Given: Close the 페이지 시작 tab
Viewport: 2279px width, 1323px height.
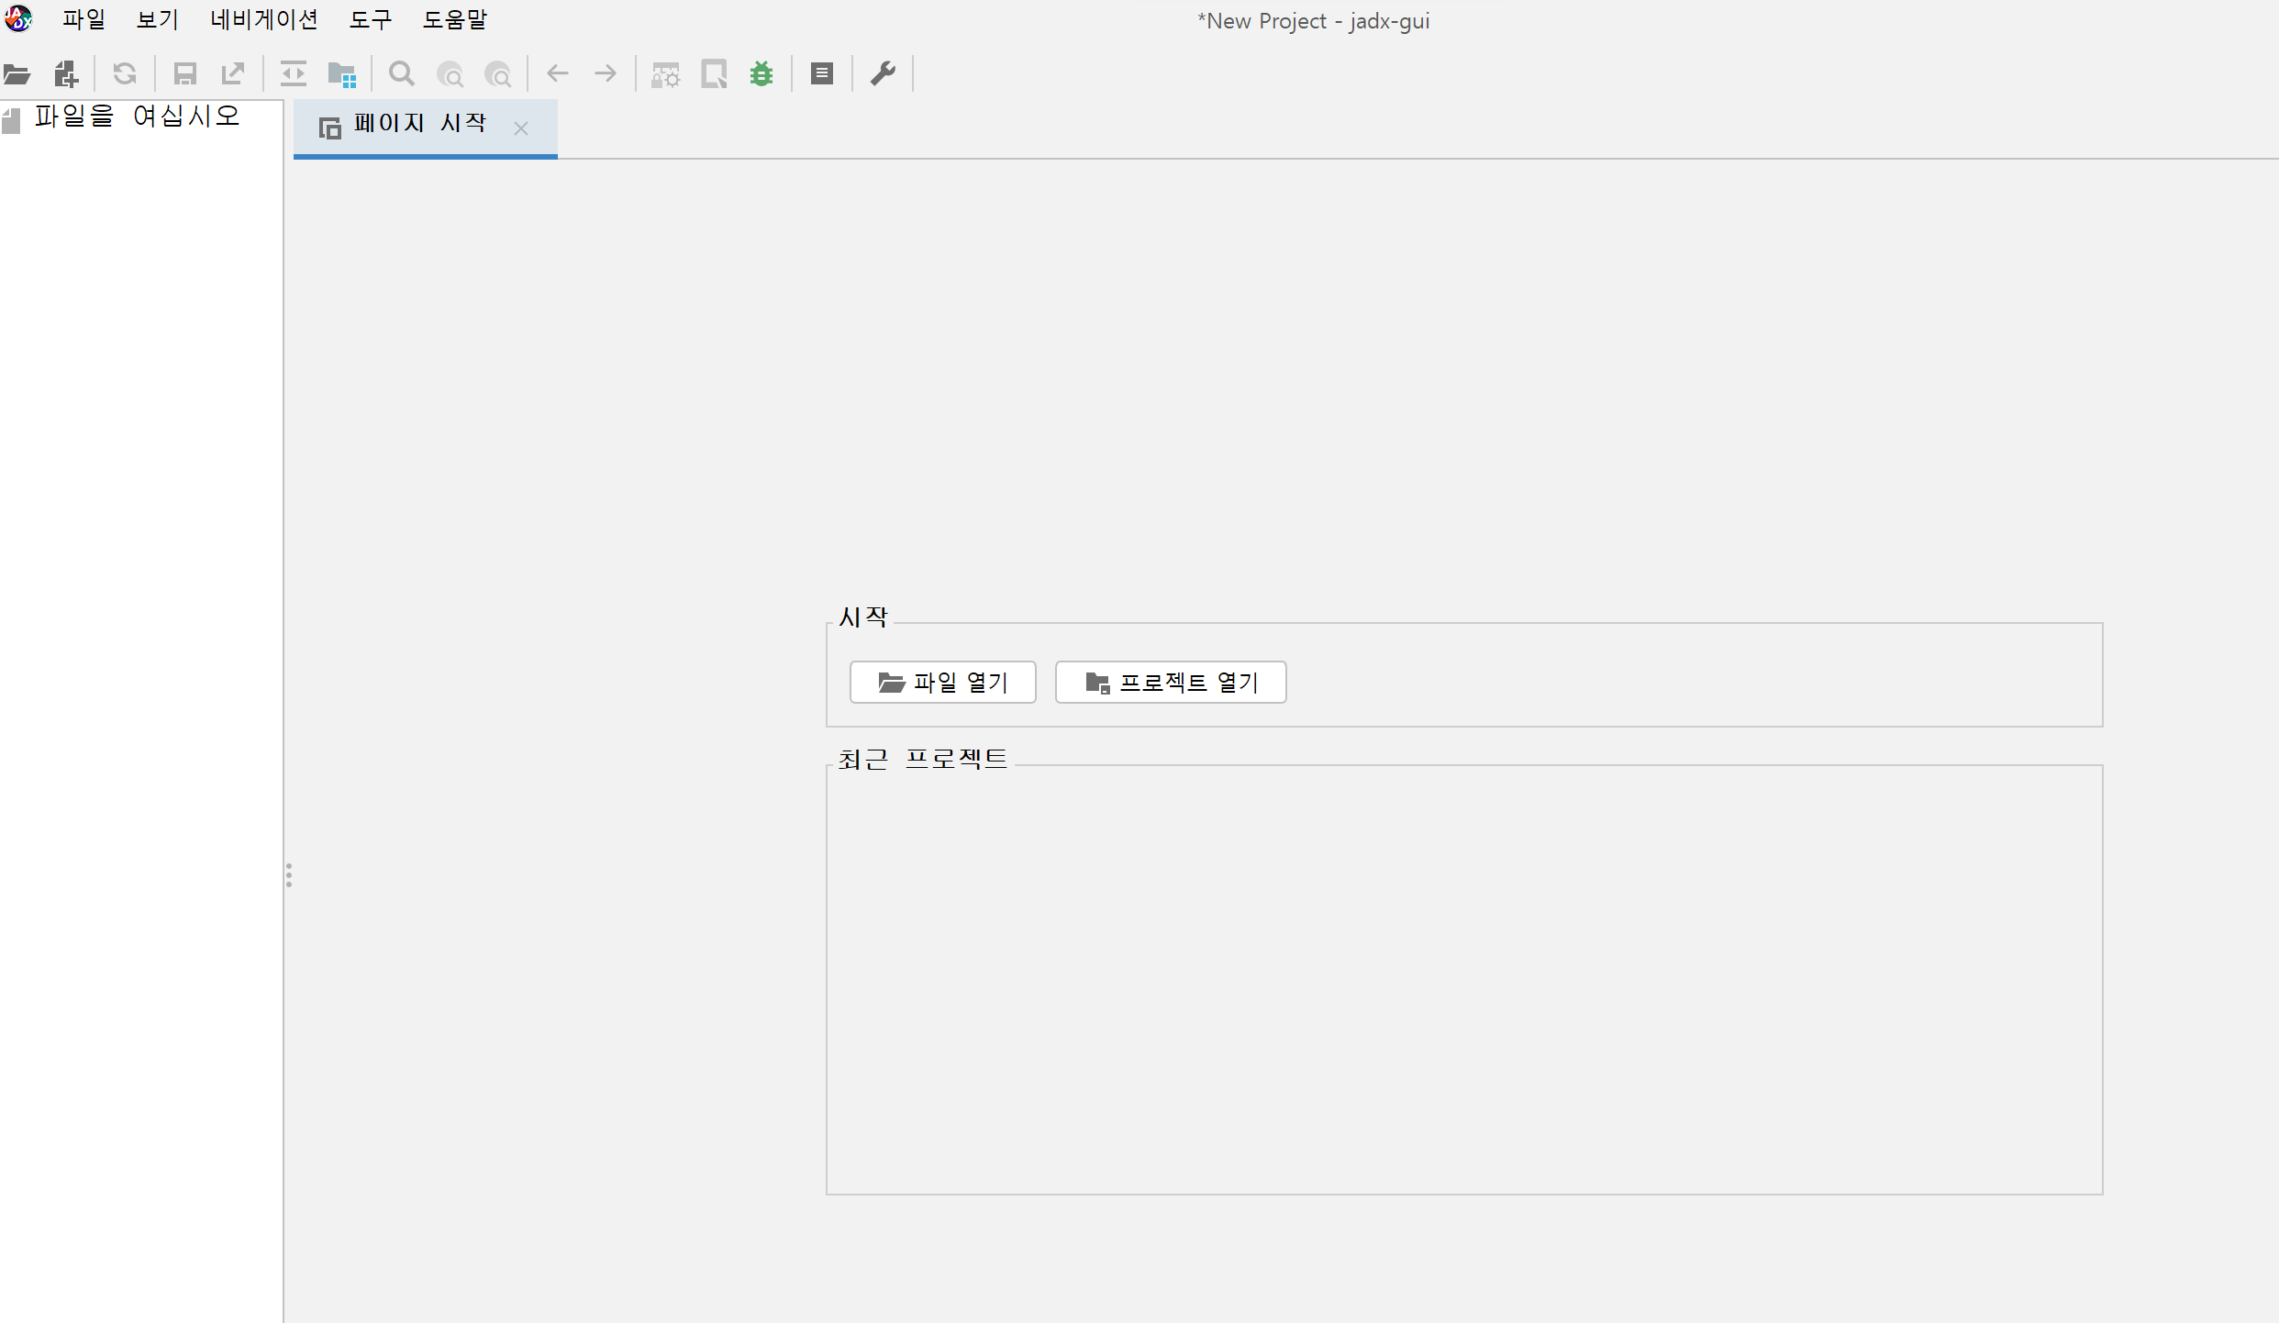Looking at the screenshot, I should click(521, 128).
